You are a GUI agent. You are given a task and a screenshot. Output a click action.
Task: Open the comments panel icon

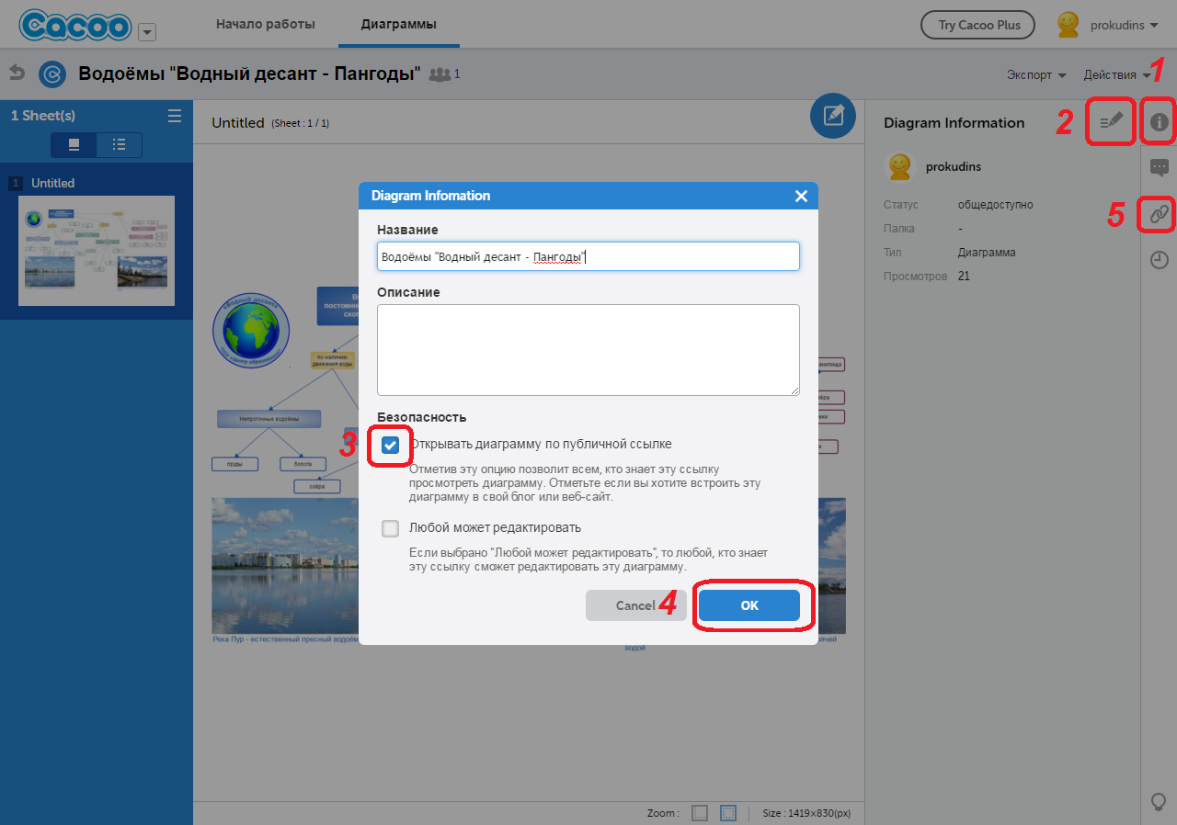click(1160, 167)
